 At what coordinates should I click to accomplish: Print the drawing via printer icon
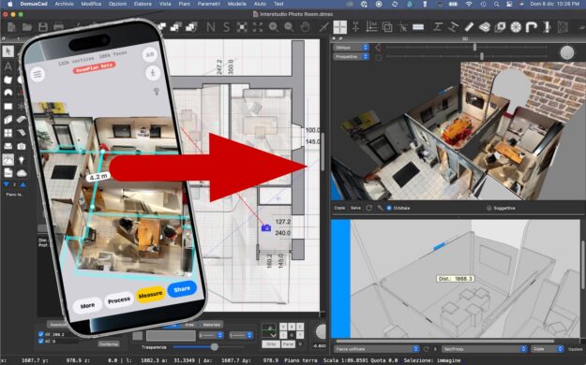click(x=58, y=27)
